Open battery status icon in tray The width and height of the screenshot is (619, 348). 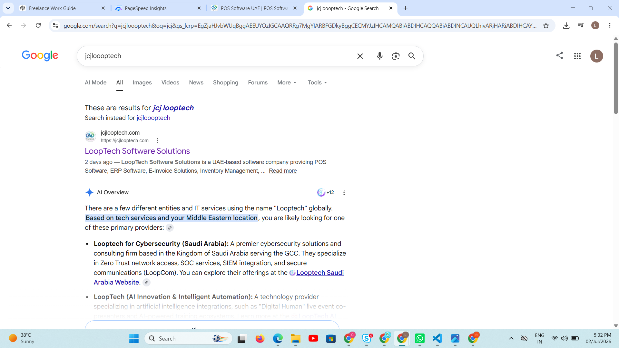click(x=575, y=338)
